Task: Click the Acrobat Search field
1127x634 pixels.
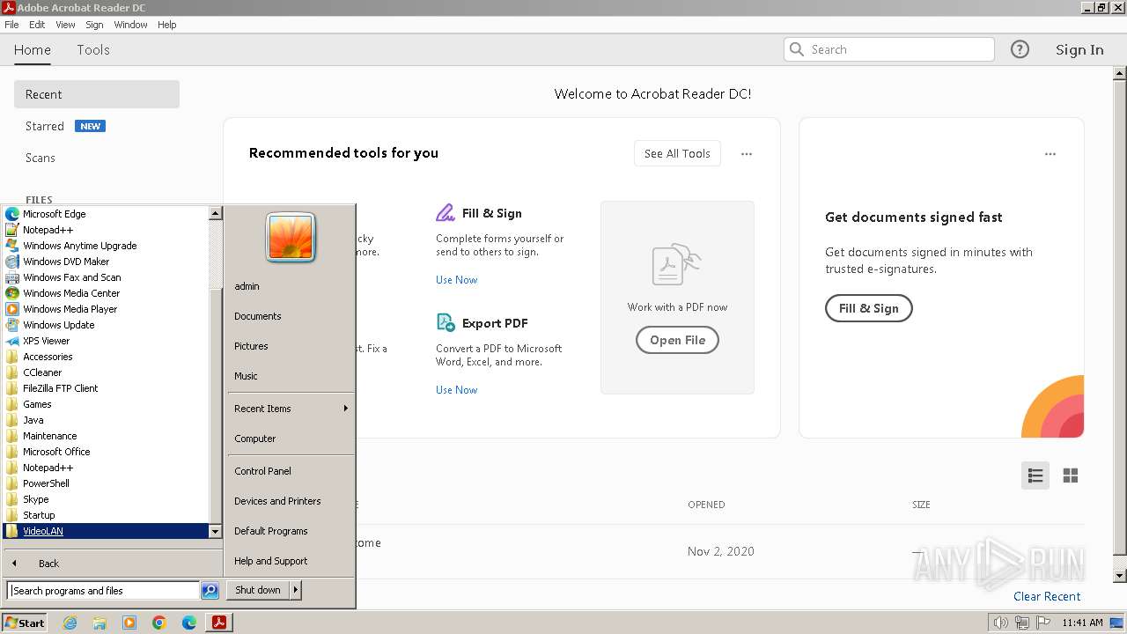Action: [889, 49]
